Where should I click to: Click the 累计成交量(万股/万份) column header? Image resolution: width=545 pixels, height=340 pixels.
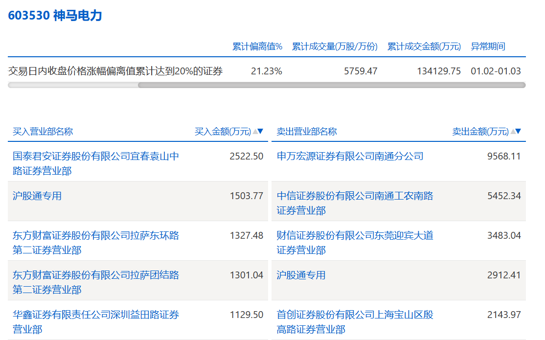335,46
